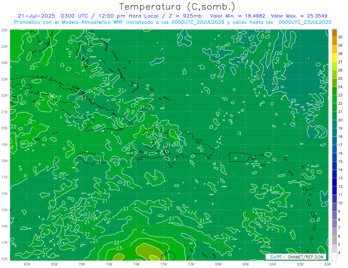Viewport: 348px width, 268px height.
Task: Click the '23N' latitude axis label
Action: coord(4,79)
